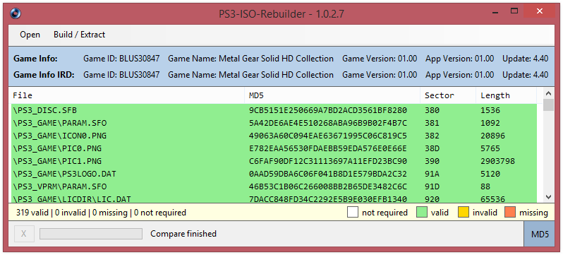Sort the list by the Length column header
Screen dimensions: 563x255
507,95
